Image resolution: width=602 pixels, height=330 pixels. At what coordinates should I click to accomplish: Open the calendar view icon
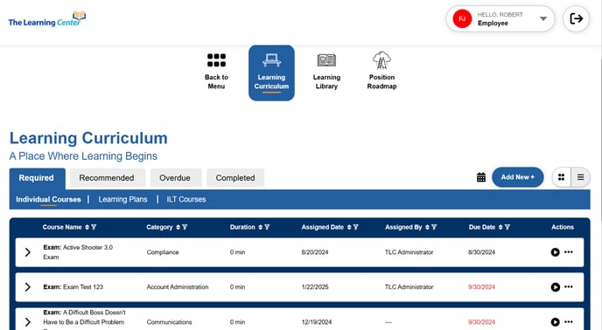click(481, 177)
